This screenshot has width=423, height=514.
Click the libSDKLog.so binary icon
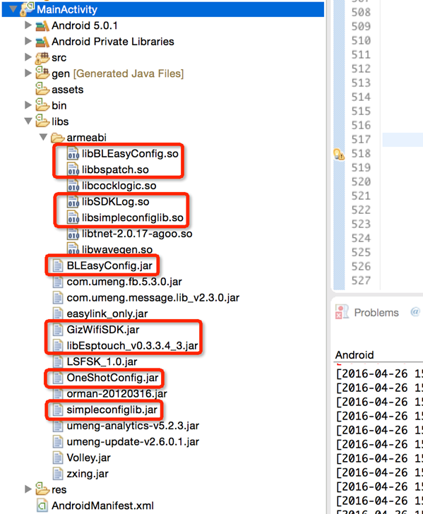[x=73, y=202]
